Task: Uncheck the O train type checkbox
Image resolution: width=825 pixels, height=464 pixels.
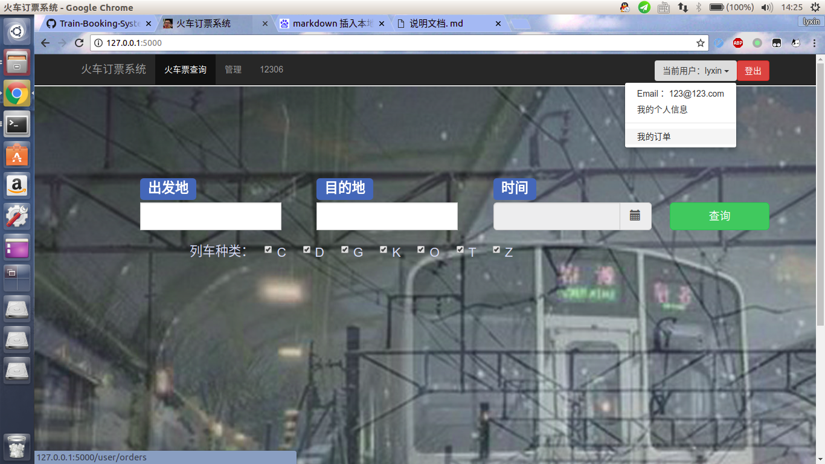Action: click(x=421, y=250)
